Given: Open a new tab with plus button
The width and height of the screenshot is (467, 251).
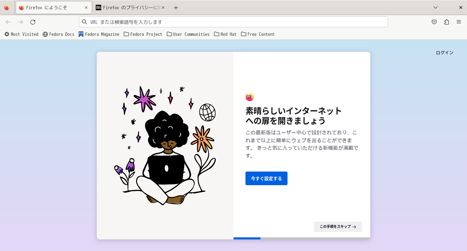Looking at the screenshot, I should point(176,8).
